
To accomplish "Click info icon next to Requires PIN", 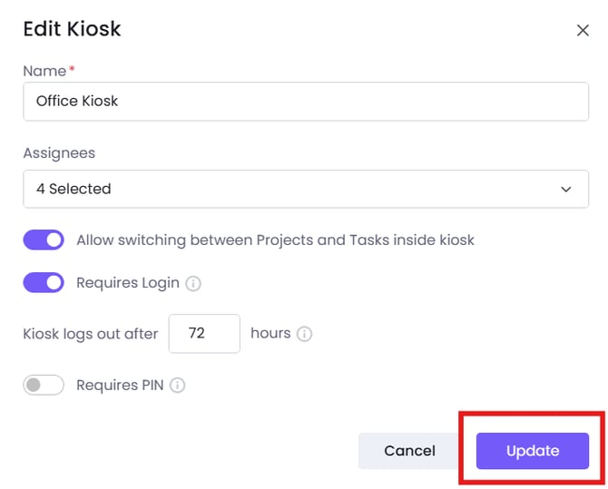I will click(178, 386).
